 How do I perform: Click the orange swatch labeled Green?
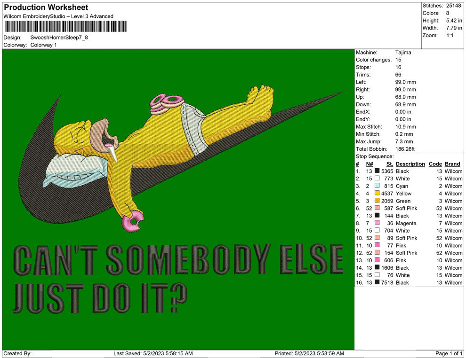tap(377, 201)
